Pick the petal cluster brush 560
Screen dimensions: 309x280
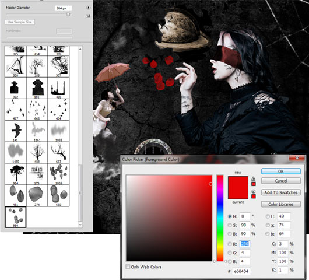pos(58,195)
